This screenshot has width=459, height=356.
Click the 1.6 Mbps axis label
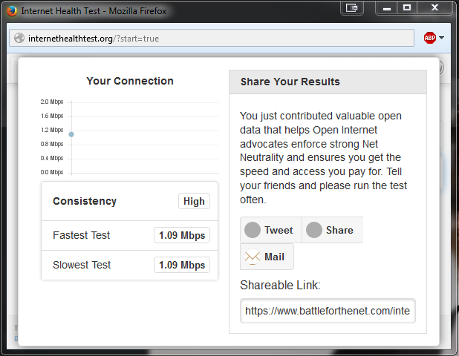tap(52, 116)
